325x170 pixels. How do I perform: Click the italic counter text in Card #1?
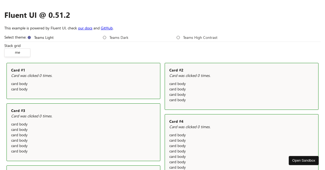point(31,76)
